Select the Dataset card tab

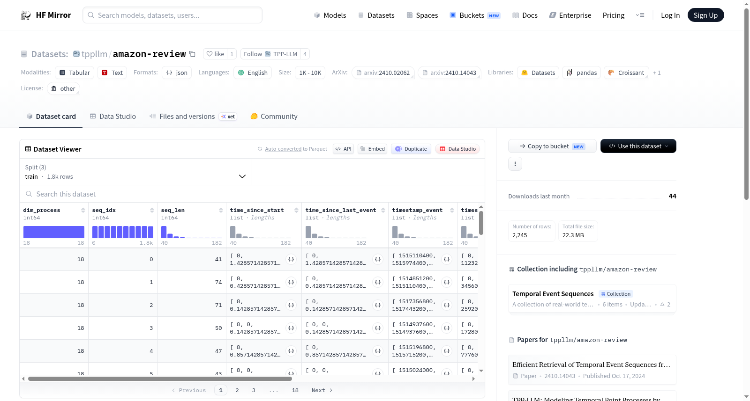coord(51,117)
